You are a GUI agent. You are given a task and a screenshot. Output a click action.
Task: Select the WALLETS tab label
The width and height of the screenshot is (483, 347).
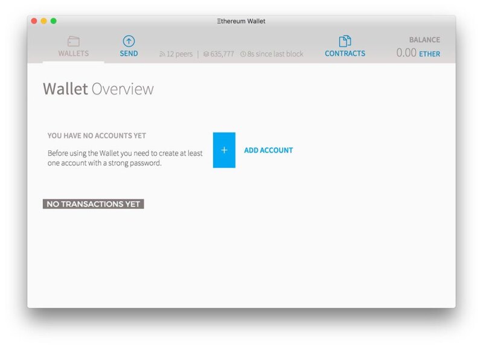73,54
